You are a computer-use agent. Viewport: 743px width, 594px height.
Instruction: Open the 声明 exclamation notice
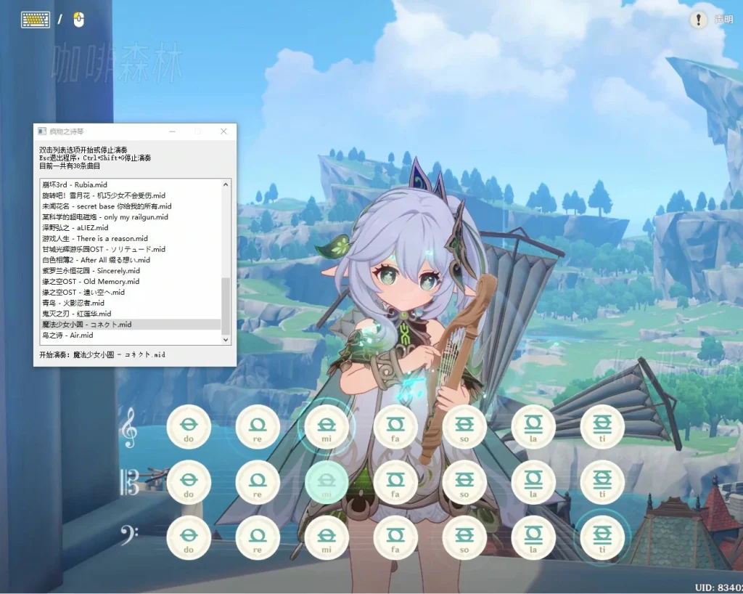[x=699, y=20]
